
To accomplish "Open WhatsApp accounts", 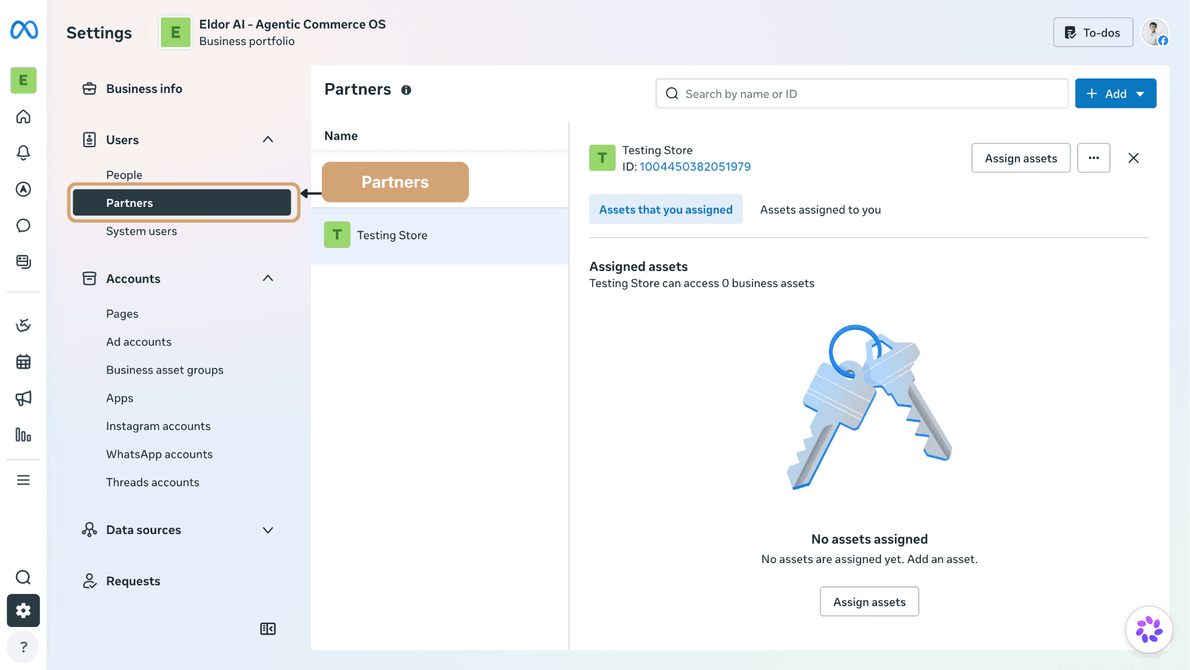I will 160,454.
